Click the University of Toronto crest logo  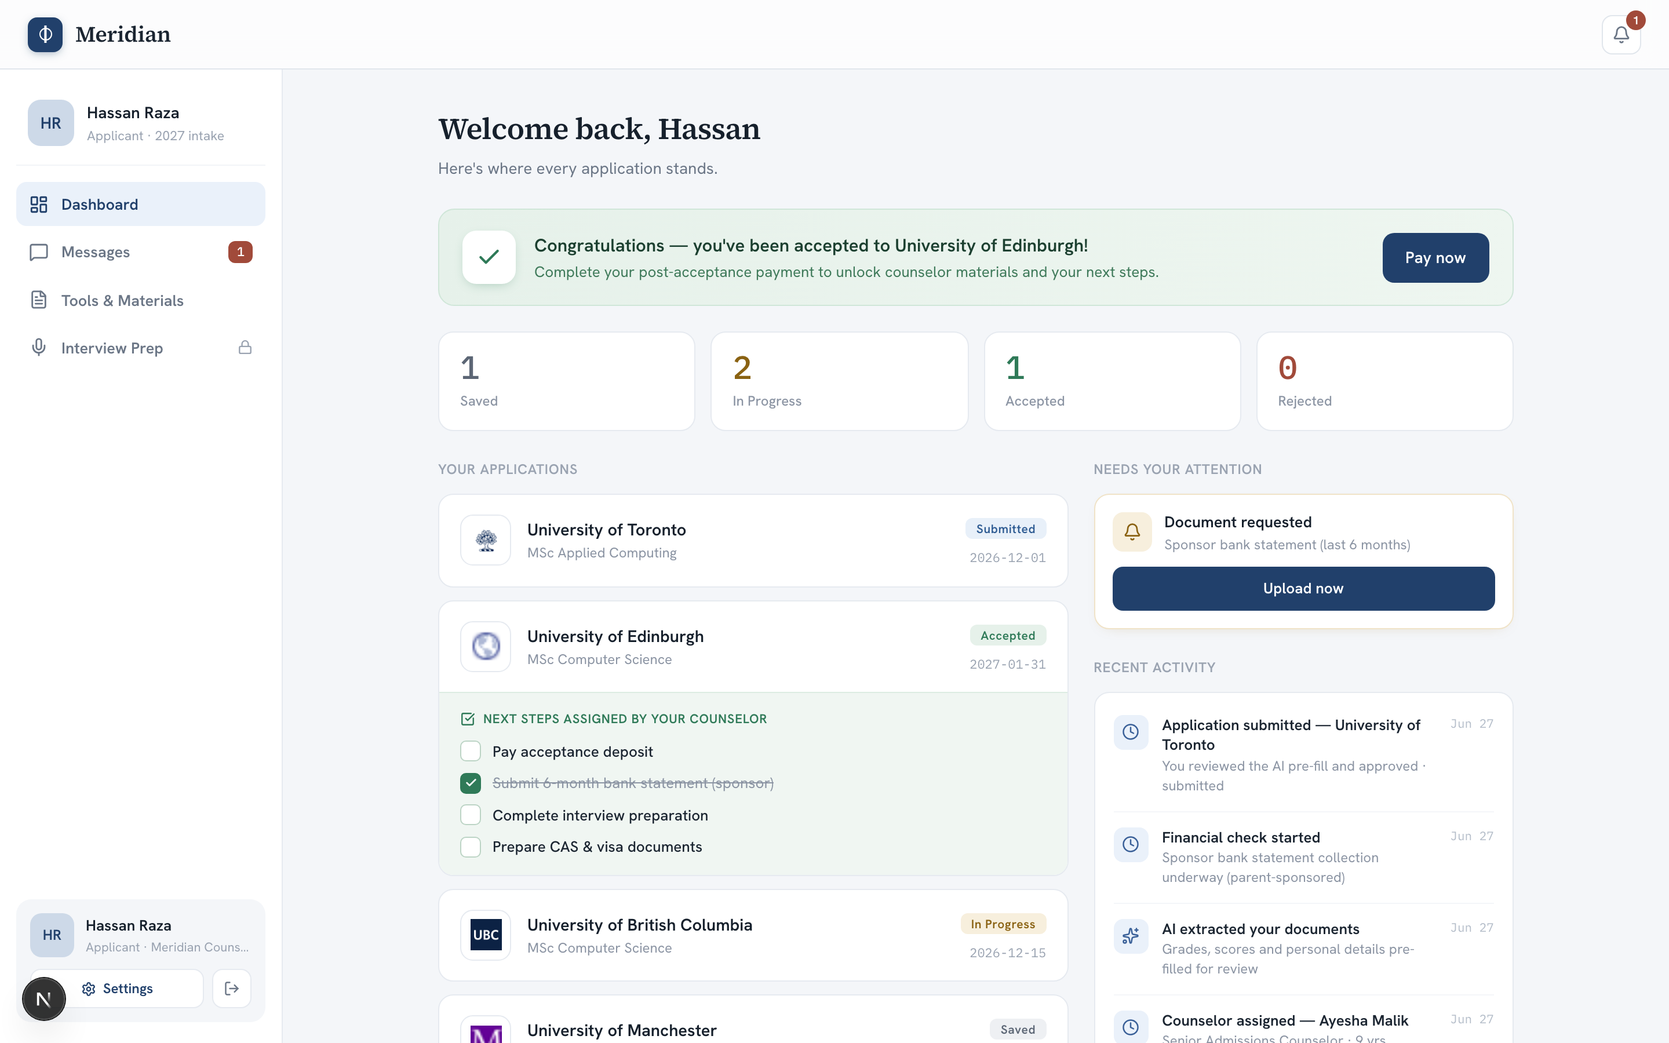point(486,540)
